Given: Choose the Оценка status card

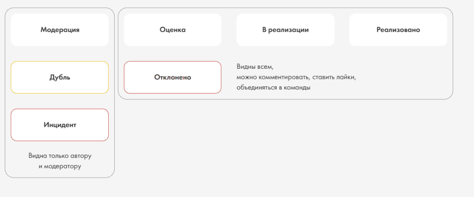Looking at the screenshot, I should point(173,30).
